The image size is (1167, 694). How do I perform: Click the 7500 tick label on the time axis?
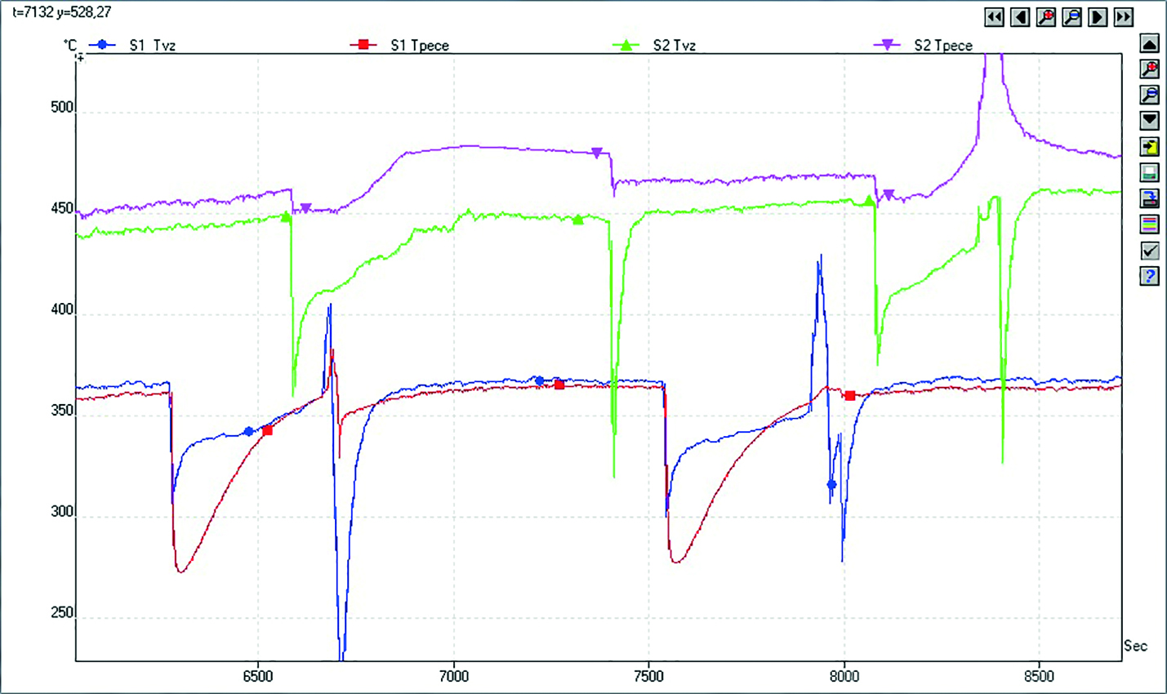point(648,676)
